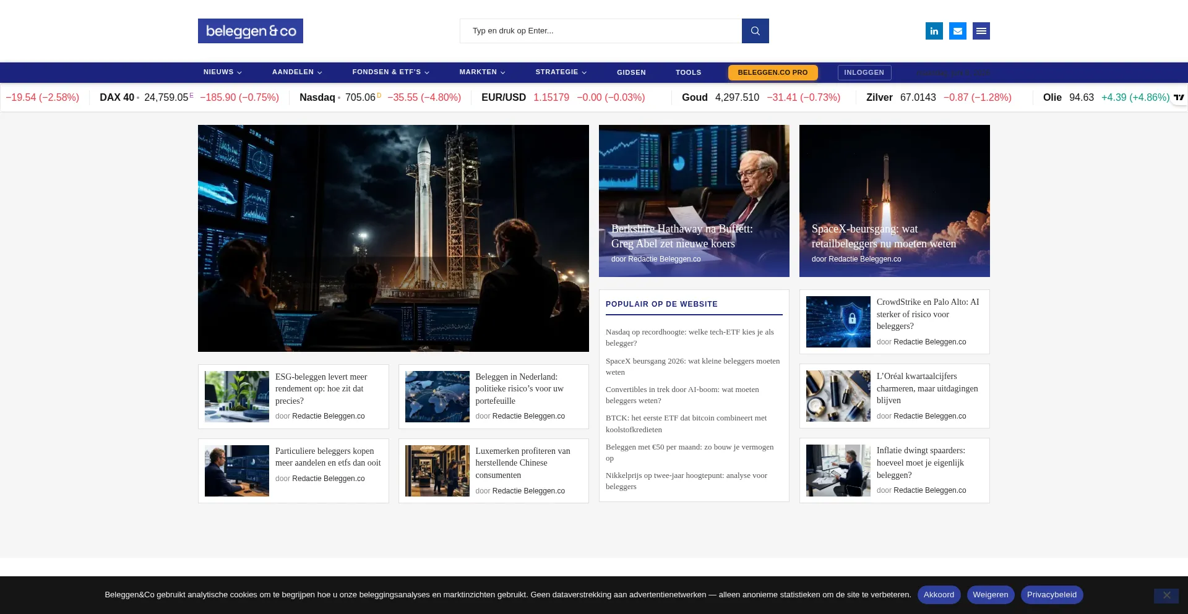Click the TradingView logo on ticker

pyautogui.click(x=1179, y=97)
